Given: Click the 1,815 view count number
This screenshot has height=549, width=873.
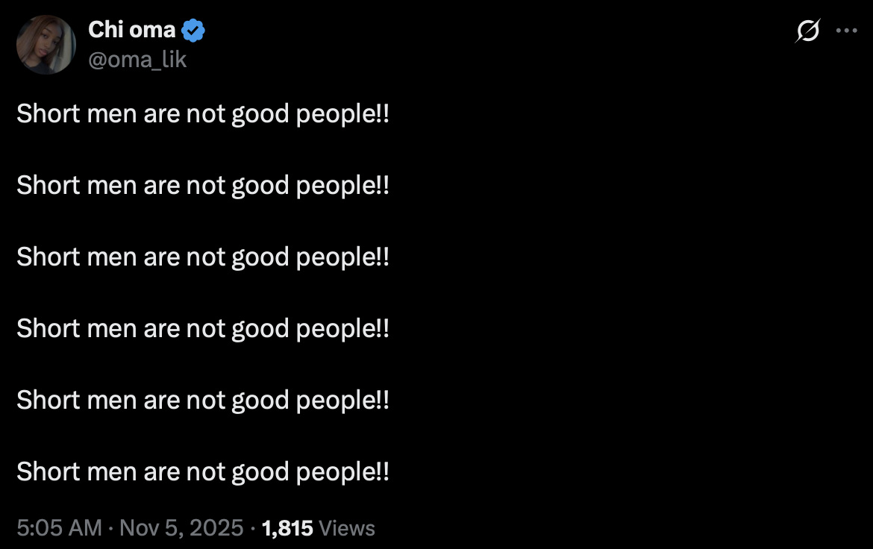Looking at the screenshot, I should tap(287, 528).
